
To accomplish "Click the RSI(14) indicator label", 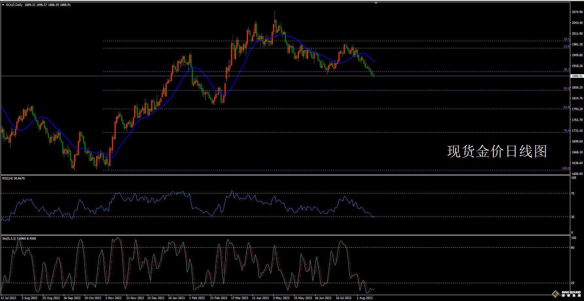I will (13, 178).
